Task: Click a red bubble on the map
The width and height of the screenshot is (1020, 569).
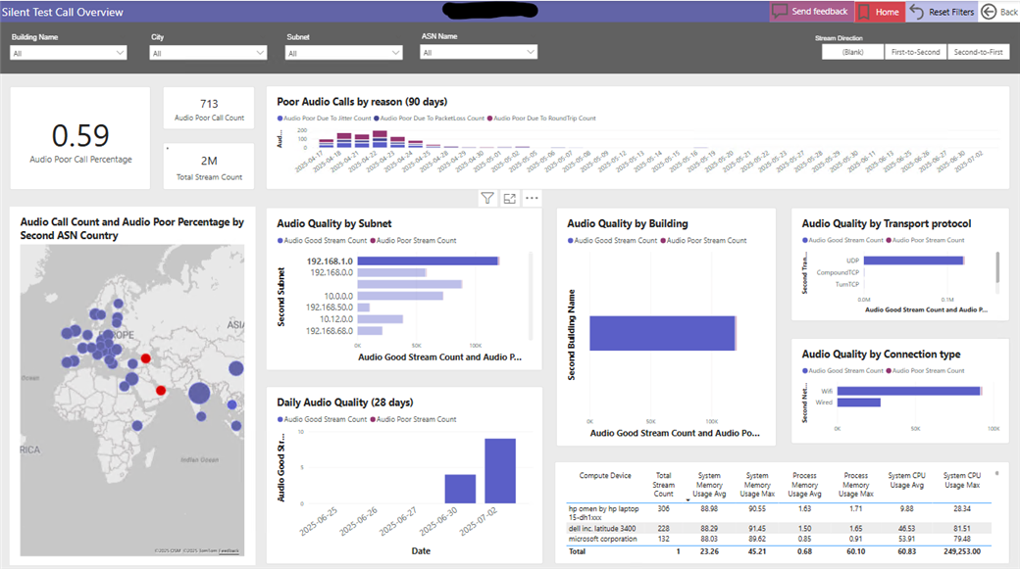Action: 147,359
